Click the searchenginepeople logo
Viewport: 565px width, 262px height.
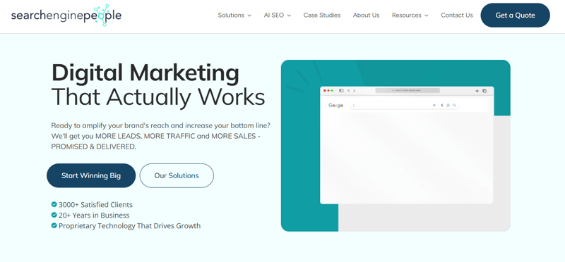coord(66,15)
